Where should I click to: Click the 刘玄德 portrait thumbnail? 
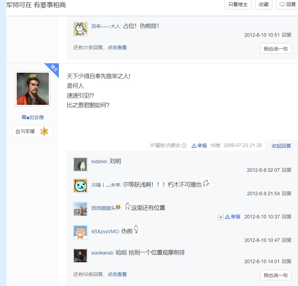pyautogui.click(x=33, y=89)
